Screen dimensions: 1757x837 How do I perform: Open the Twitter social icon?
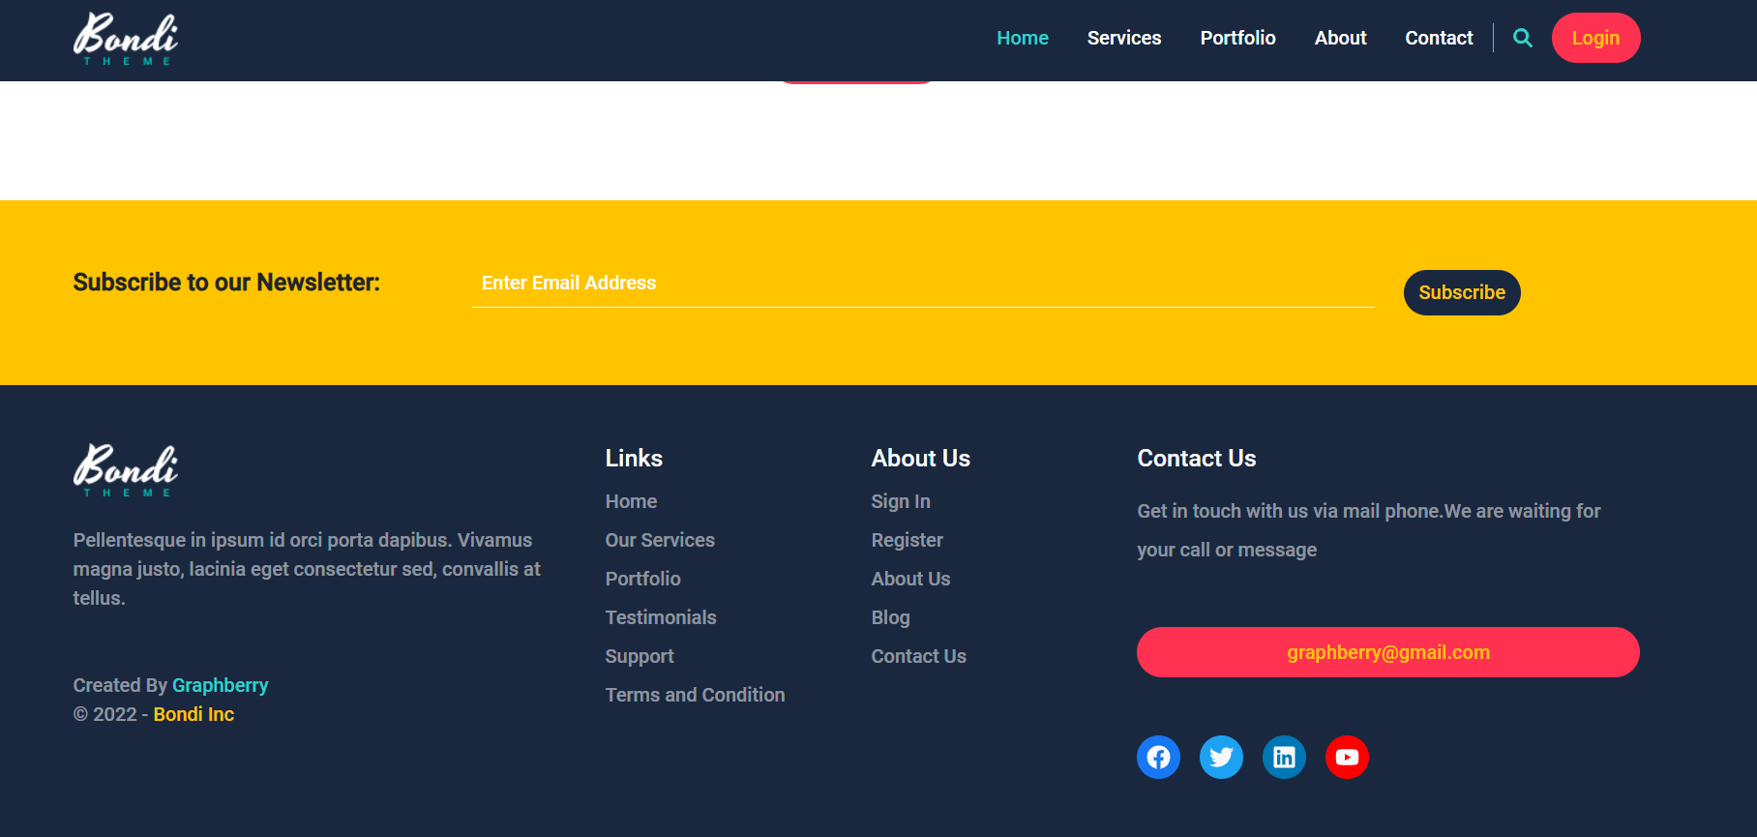click(x=1221, y=757)
